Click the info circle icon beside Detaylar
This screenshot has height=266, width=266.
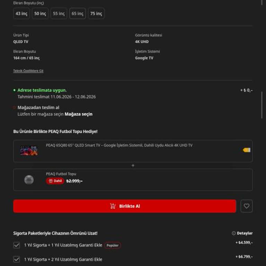pyautogui.click(x=233, y=233)
